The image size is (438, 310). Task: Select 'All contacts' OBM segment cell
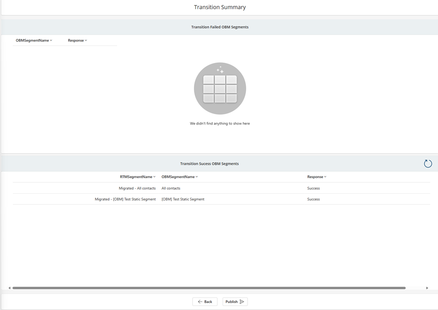(x=171, y=188)
